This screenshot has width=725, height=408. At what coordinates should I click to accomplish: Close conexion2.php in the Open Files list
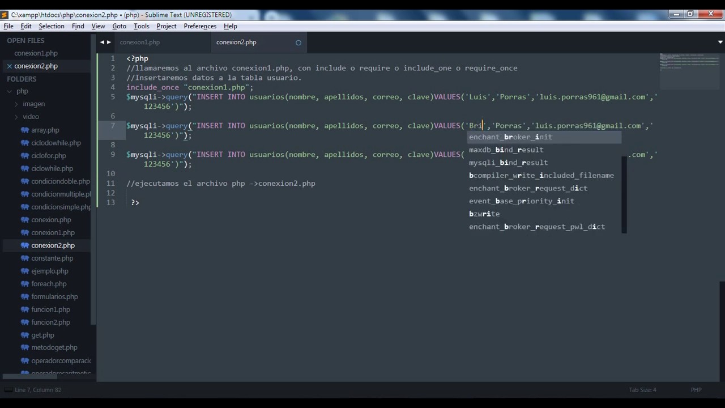coord(9,66)
